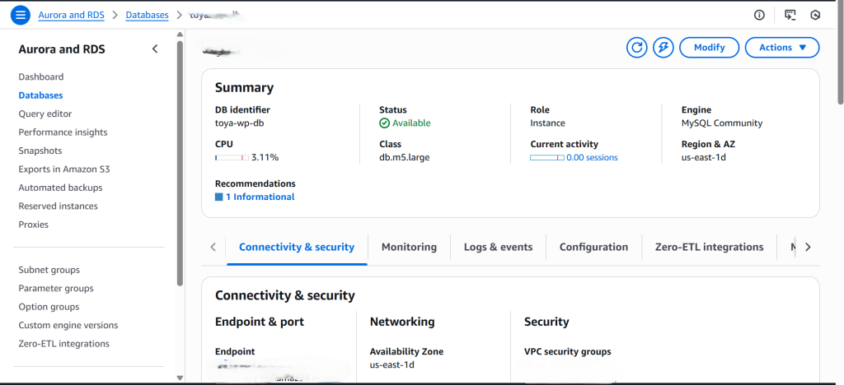The width and height of the screenshot is (844, 385).
Task: Click the hexagon icon in top bar
Action: [x=815, y=15]
